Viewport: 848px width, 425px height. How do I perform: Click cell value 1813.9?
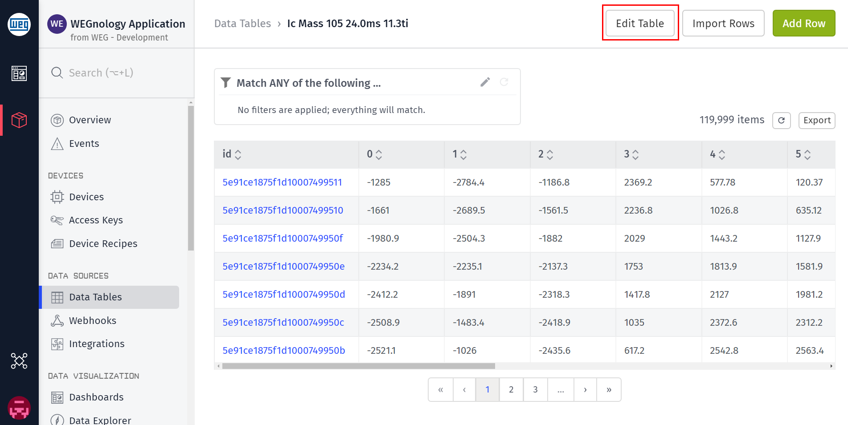(x=723, y=267)
